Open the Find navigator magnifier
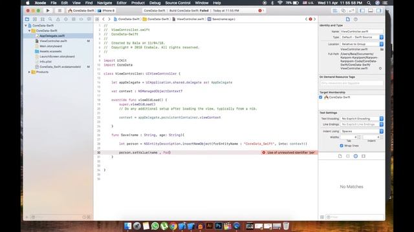414x232 pixels. (x=50, y=19)
